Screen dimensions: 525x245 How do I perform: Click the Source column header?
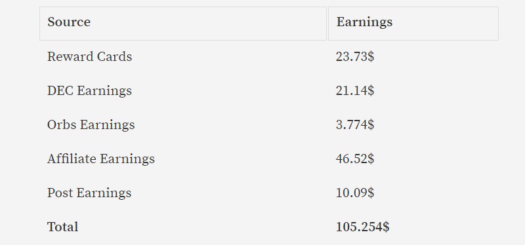(x=69, y=22)
